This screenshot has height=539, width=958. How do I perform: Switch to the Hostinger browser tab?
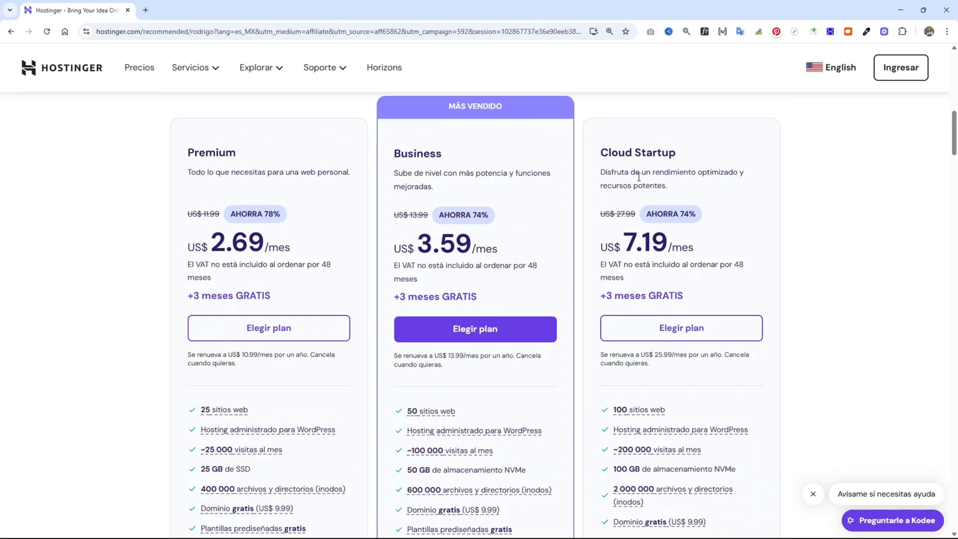pyautogui.click(x=72, y=10)
